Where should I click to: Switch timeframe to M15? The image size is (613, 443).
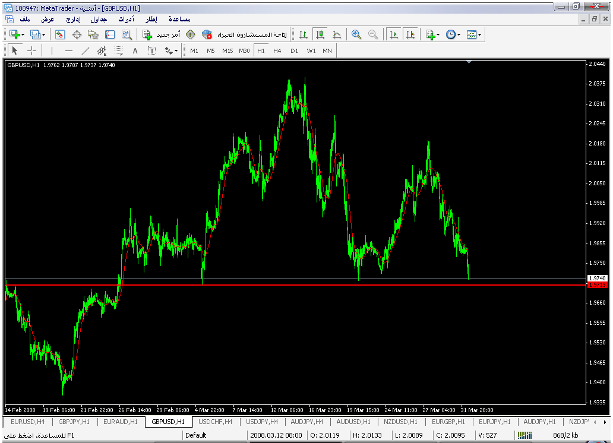[x=227, y=51]
